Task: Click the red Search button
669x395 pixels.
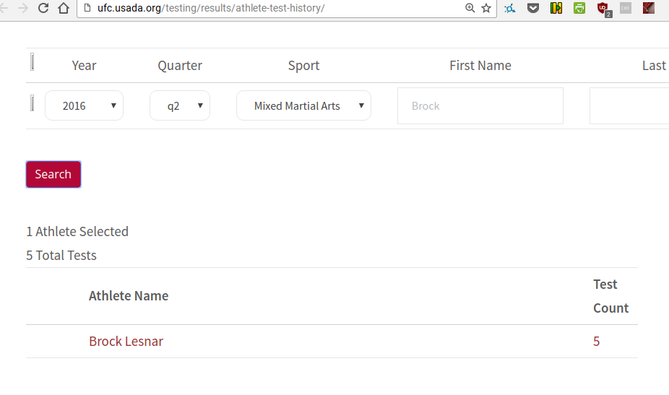Action: pos(53,174)
